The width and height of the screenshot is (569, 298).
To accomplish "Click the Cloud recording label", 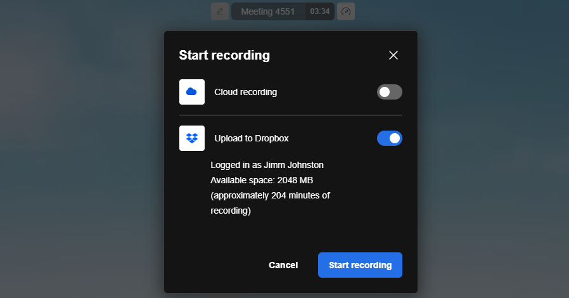I will click(x=246, y=92).
